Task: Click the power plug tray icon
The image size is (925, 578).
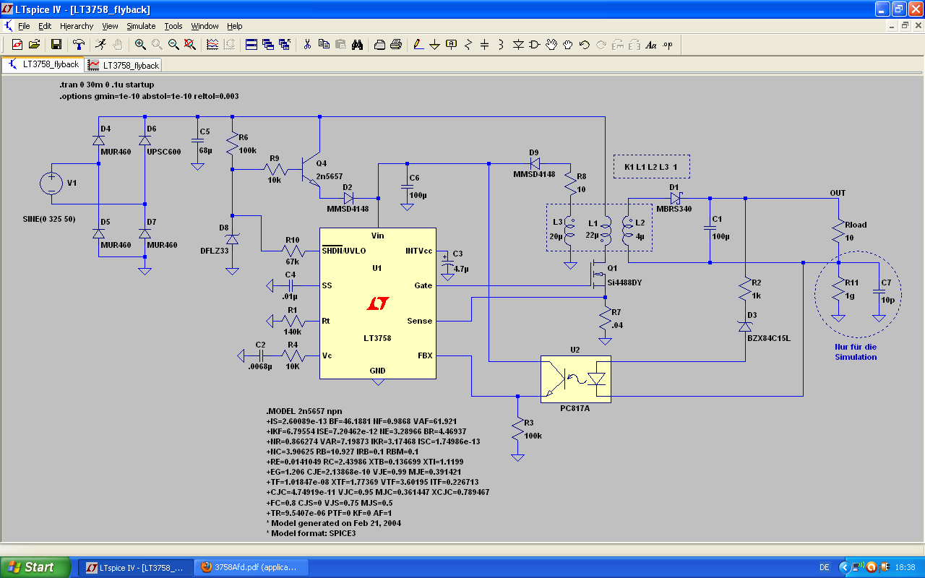Action: point(884,567)
